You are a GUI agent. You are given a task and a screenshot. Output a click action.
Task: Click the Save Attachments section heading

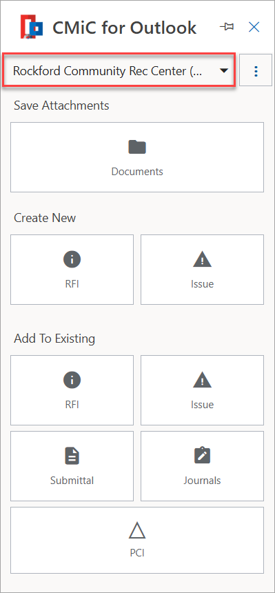(61, 105)
